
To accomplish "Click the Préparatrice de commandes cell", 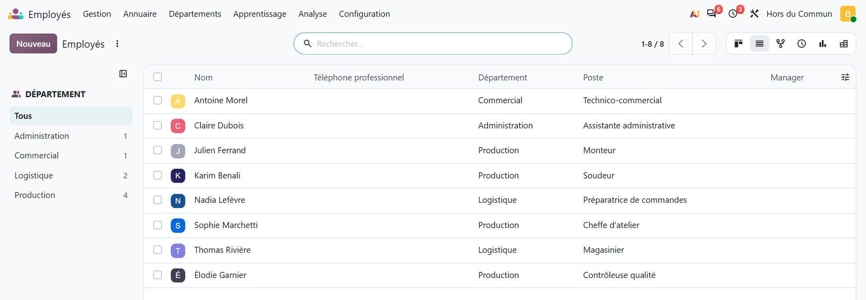I will click(x=635, y=200).
